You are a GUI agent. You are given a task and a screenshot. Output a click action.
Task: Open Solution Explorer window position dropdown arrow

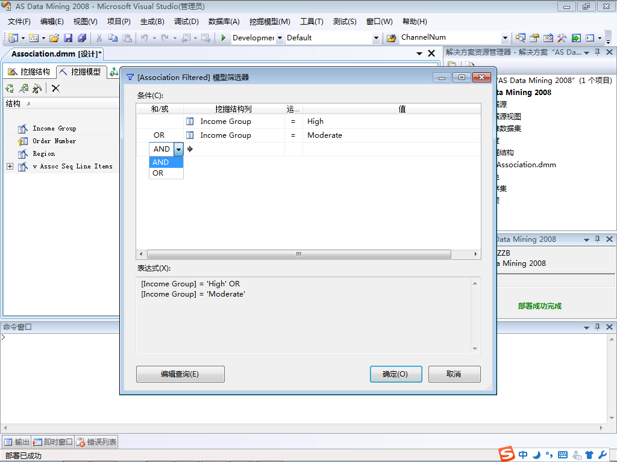click(586, 52)
